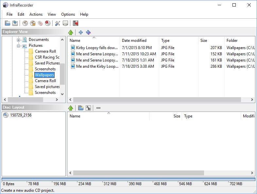
Task: Click tree horizontal scrollbar right arrow
Action: [x=57, y=99]
